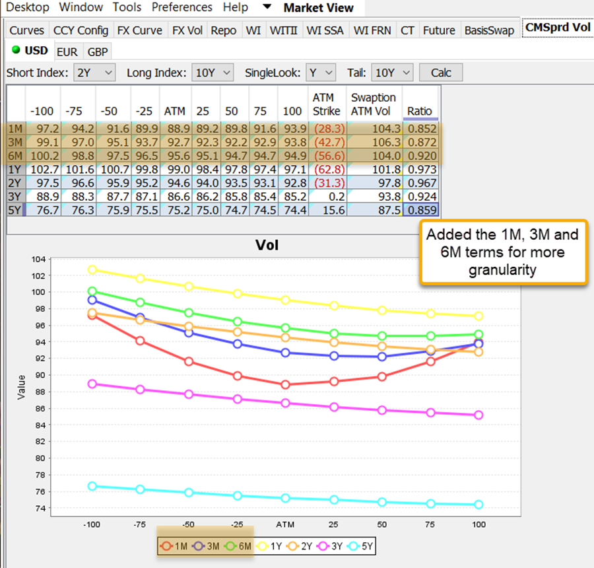Image resolution: width=594 pixels, height=568 pixels.
Task: Select the 3Y row header
Action: [x=16, y=196]
